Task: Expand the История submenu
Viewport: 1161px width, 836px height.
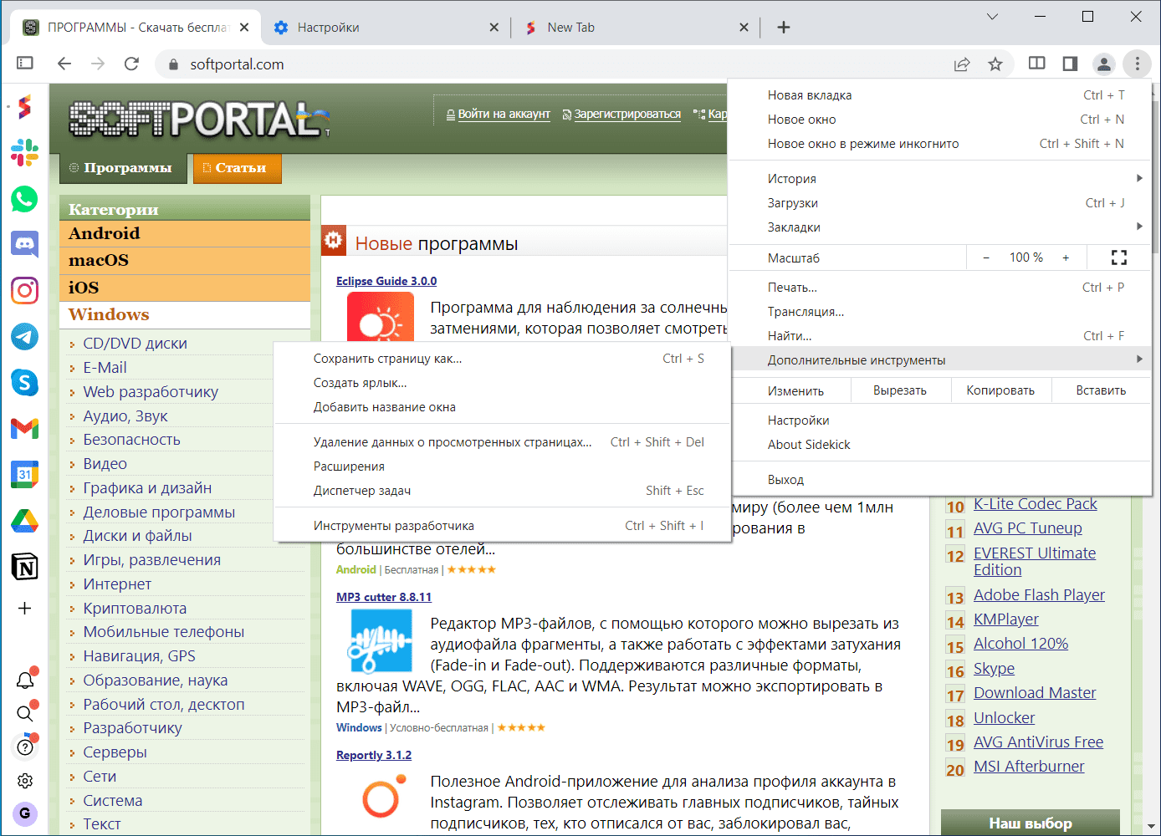Action: (940, 178)
